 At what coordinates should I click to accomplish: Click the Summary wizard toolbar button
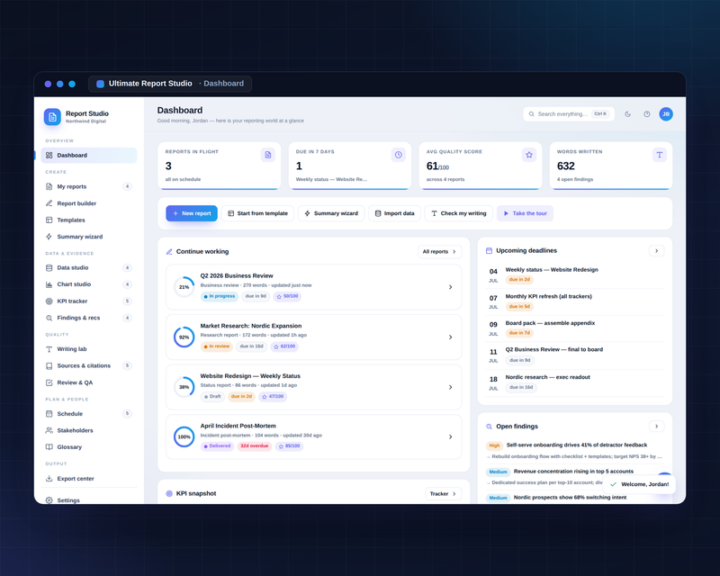(x=331, y=213)
